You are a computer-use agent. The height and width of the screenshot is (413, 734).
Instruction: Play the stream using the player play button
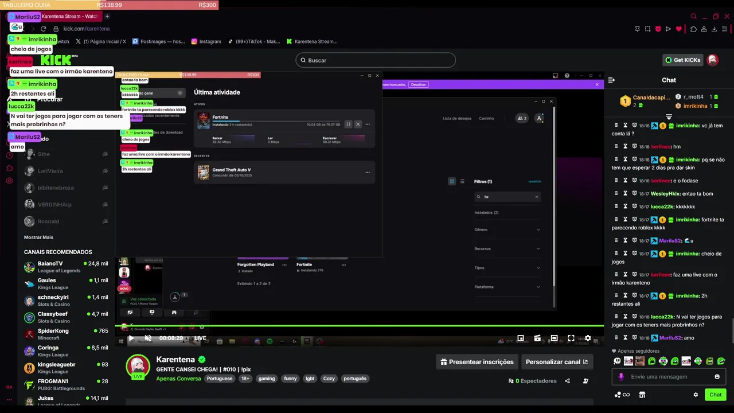pos(131,338)
